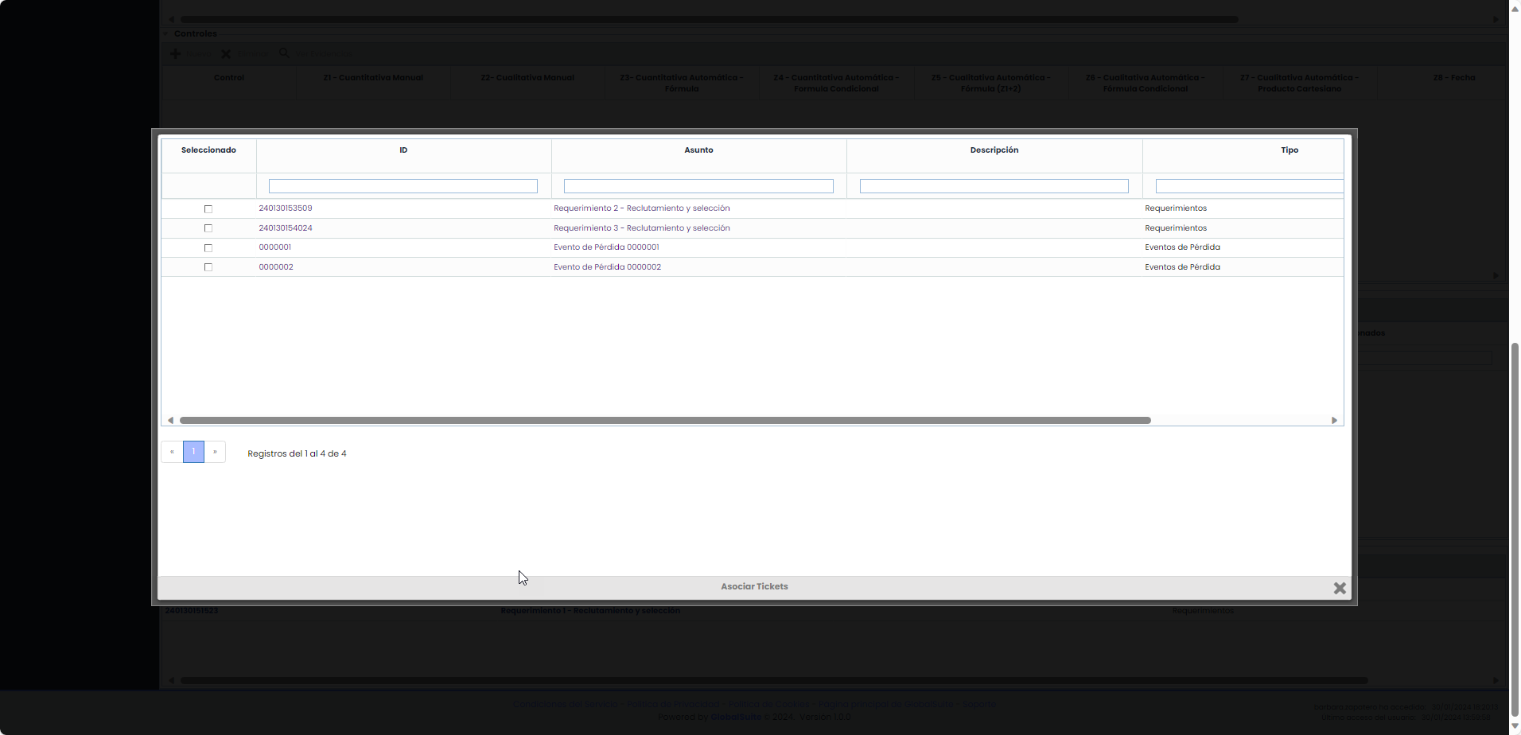
Task: Click the Descripción column header
Action: (x=994, y=150)
